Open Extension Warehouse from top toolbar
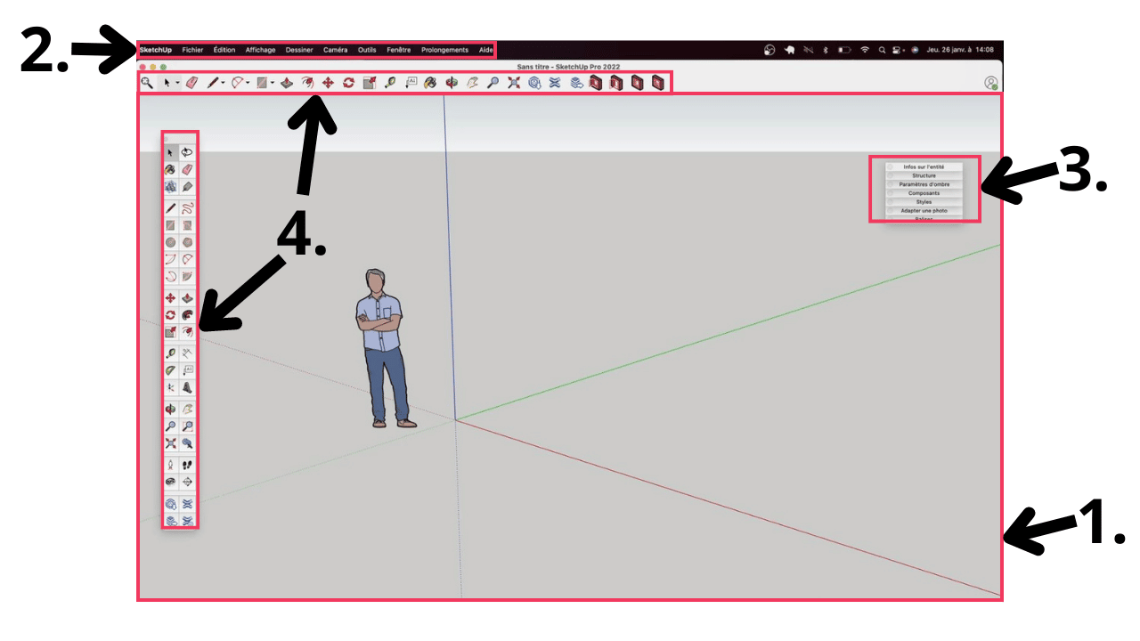 pyautogui.click(x=554, y=83)
